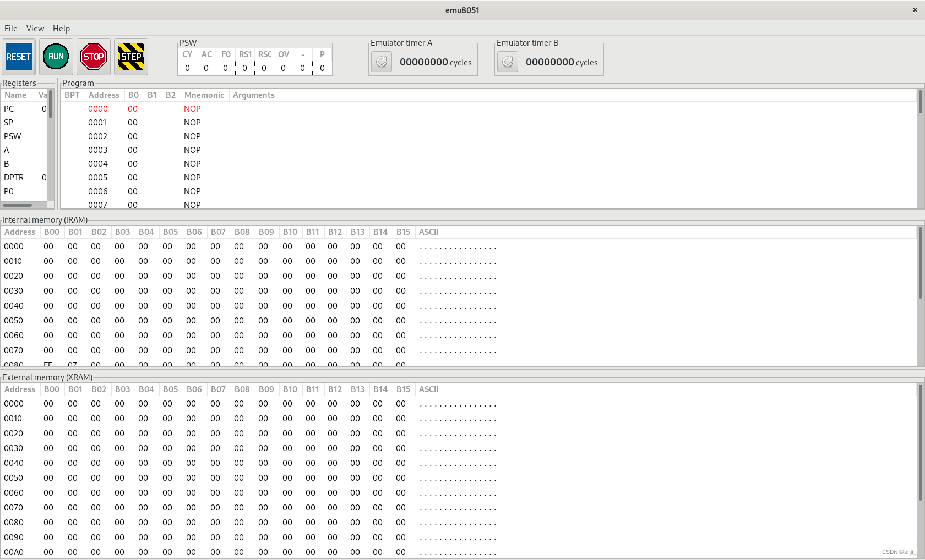Open the View menu
Viewport: 925px width, 560px height.
(x=35, y=29)
